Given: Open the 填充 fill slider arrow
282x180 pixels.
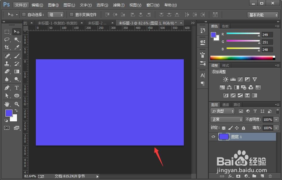Looking at the screenshot, I should click(276, 128).
